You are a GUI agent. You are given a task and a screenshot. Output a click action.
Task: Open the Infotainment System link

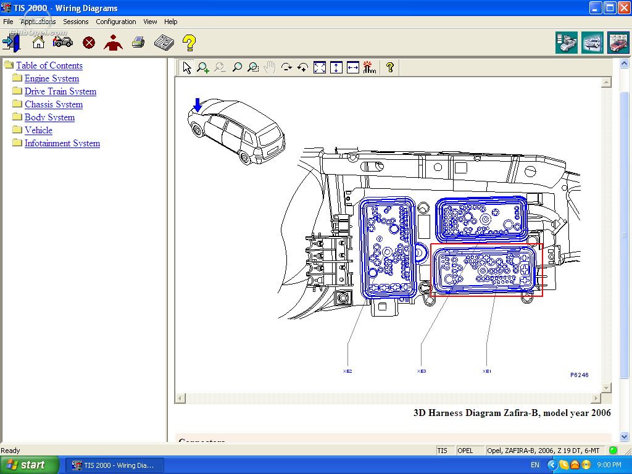click(x=62, y=143)
